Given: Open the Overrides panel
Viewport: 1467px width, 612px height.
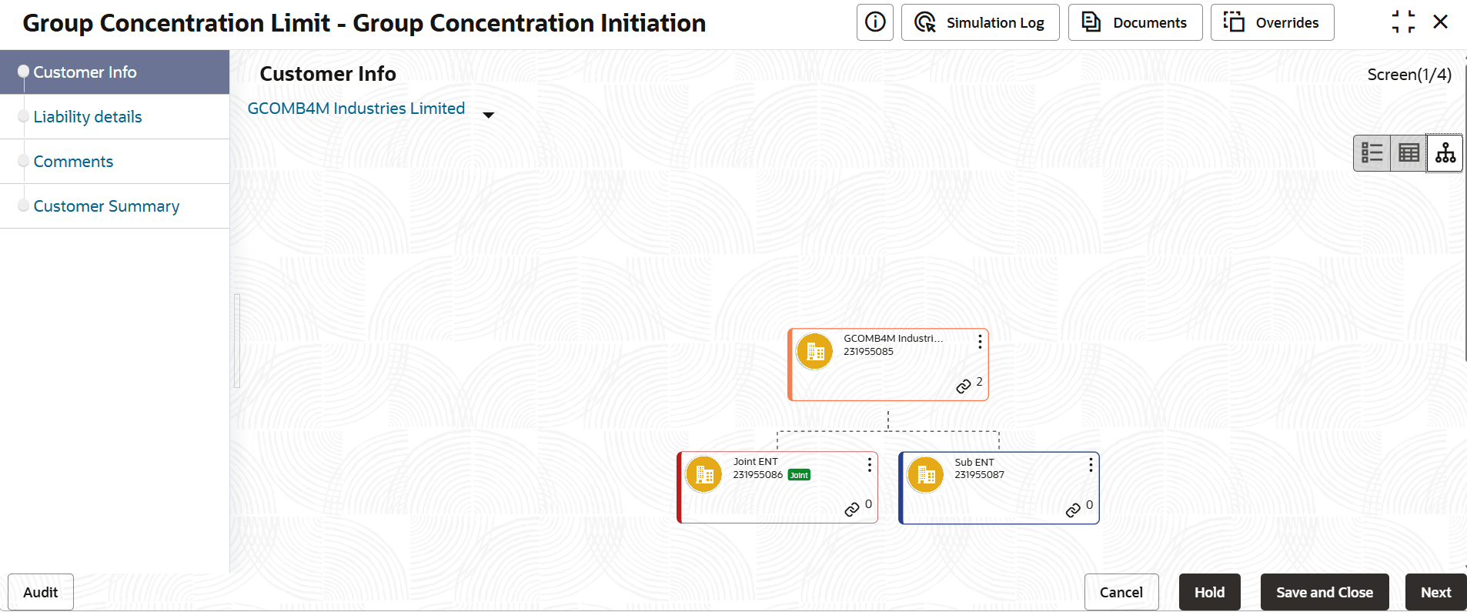Looking at the screenshot, I should coord(1272,22).
